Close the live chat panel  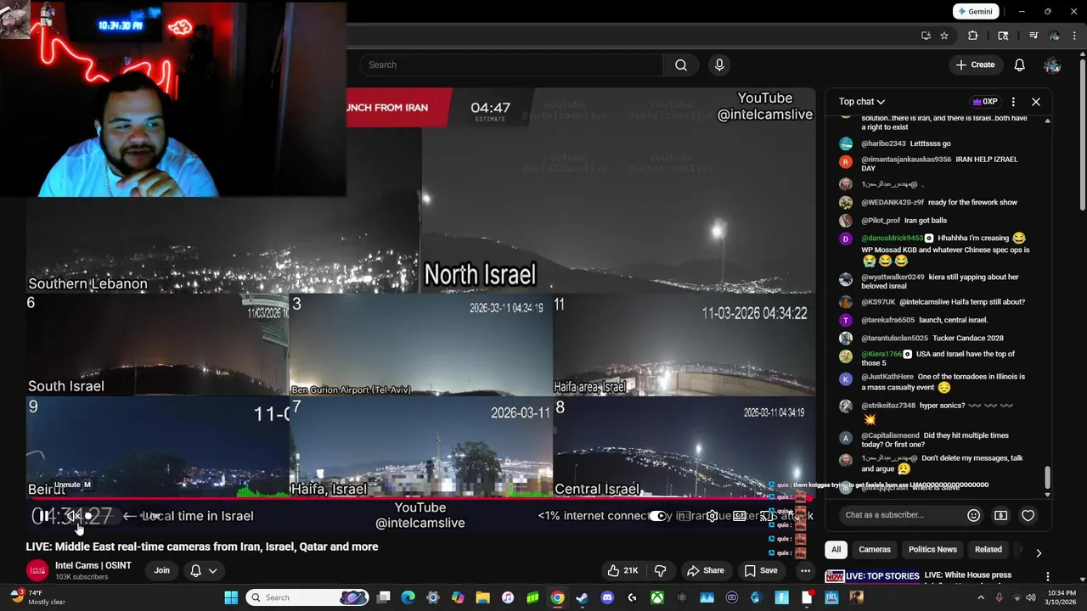(x=1036, y=102)
